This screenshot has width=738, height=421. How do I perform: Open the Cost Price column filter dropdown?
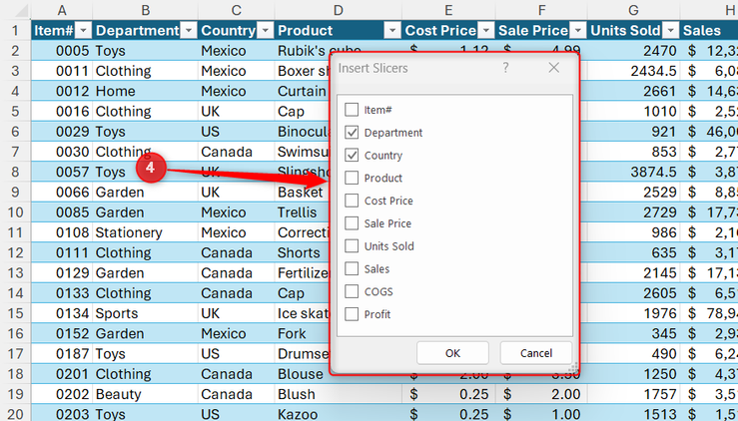tap(485, 31)
